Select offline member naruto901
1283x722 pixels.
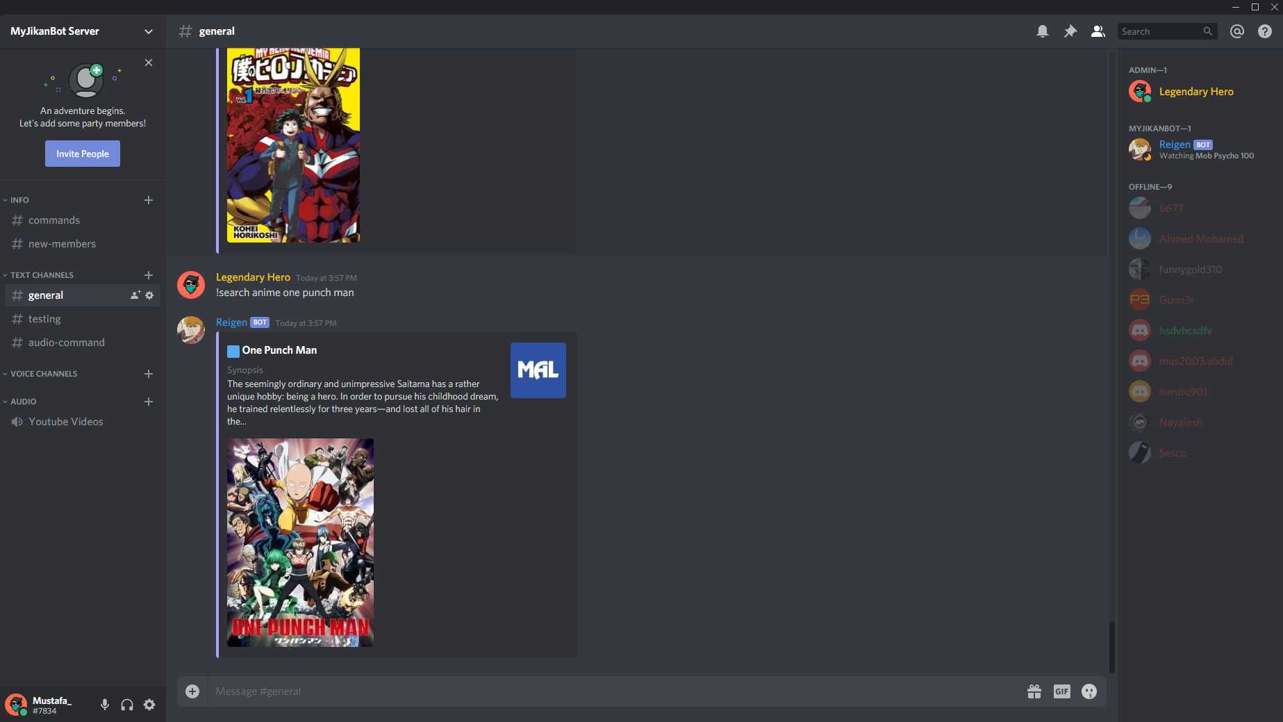click(1199, 392)
